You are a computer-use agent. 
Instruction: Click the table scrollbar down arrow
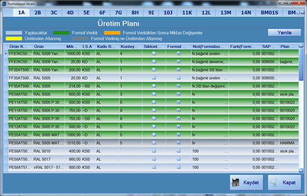point(301,170)
